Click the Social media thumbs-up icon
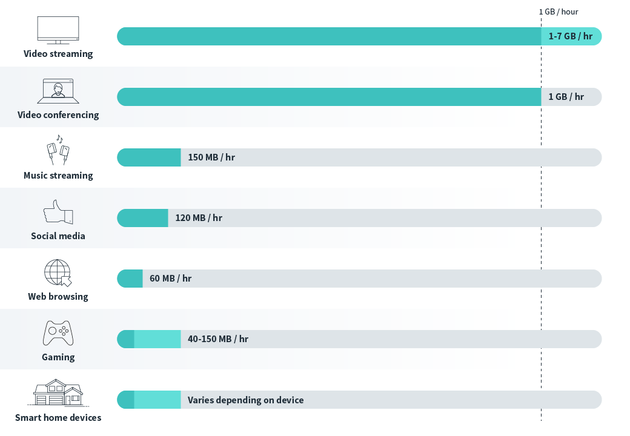Viewport: 630px width, 436px height. 58,211
